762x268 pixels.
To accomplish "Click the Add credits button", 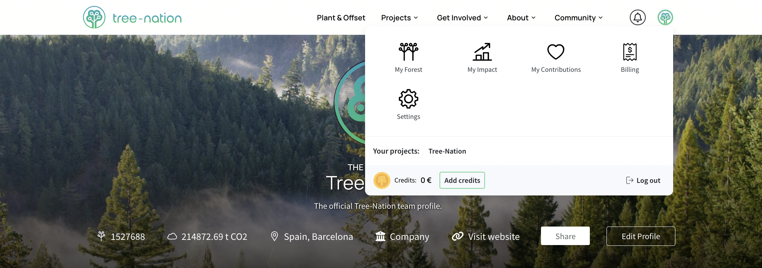I will 462,180.
